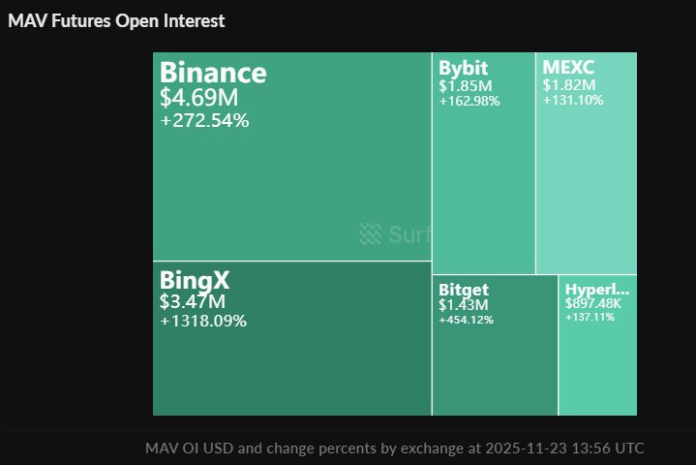Image resolution: width=696 pixels, height=465 pixels.
Task: Click the chart caption with UTC timestamp
Action: 394,449
